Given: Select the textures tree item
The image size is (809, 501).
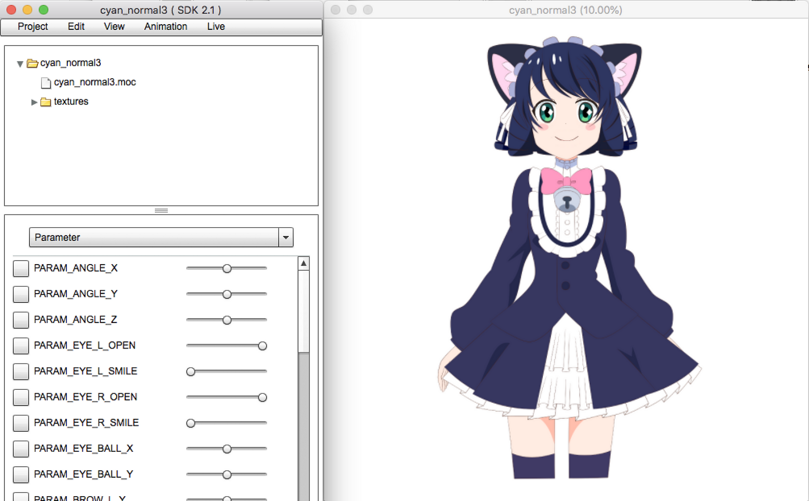Looking at the screenshot, I should [71, 102].
